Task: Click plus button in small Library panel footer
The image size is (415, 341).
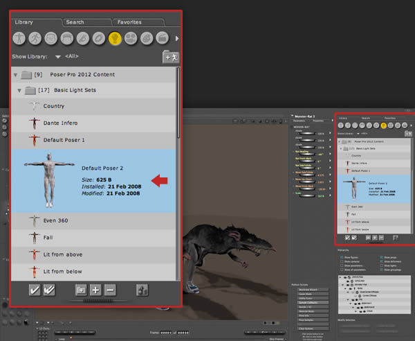Action: click(375, 238)
